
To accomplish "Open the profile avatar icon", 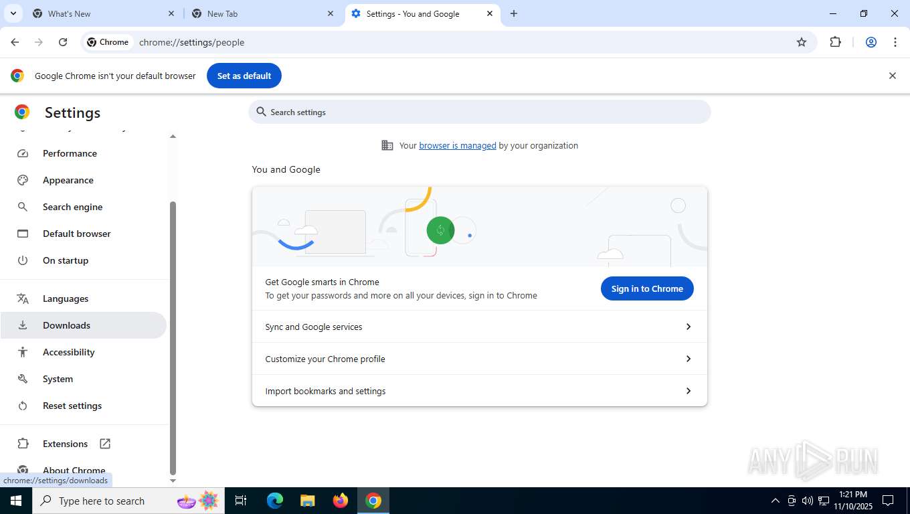I will [871, 42].
